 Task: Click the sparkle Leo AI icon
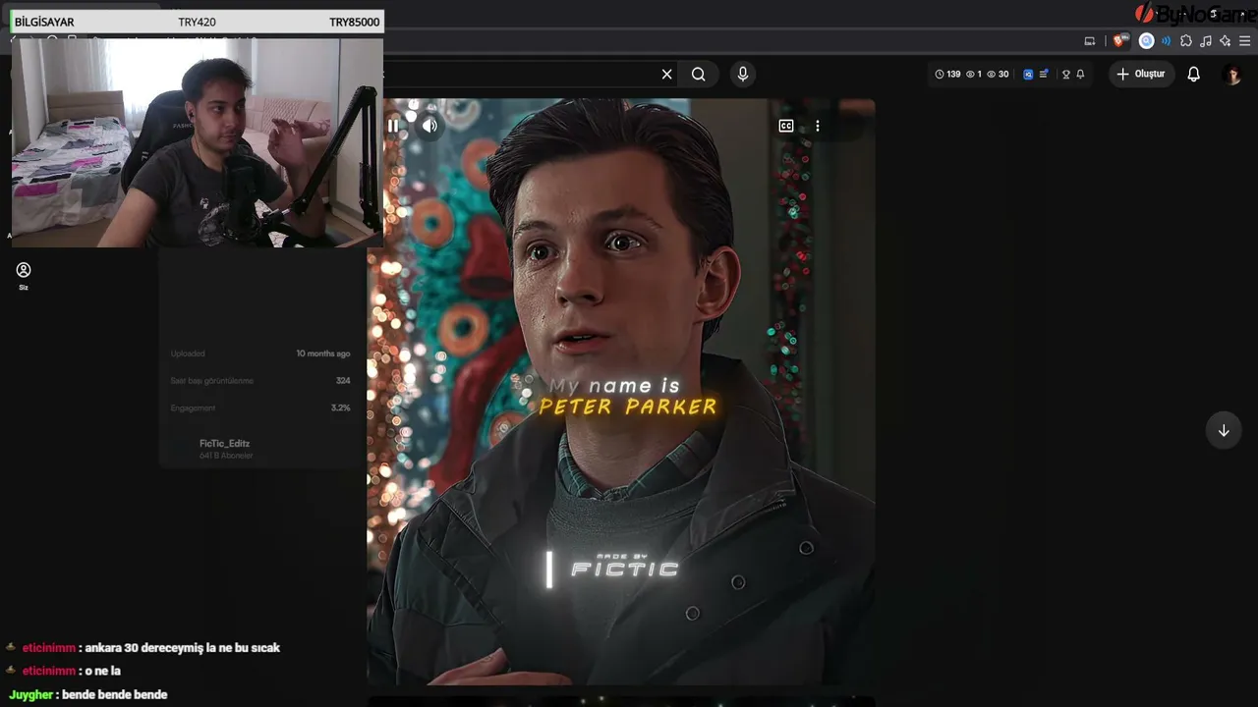(1225, 41)
